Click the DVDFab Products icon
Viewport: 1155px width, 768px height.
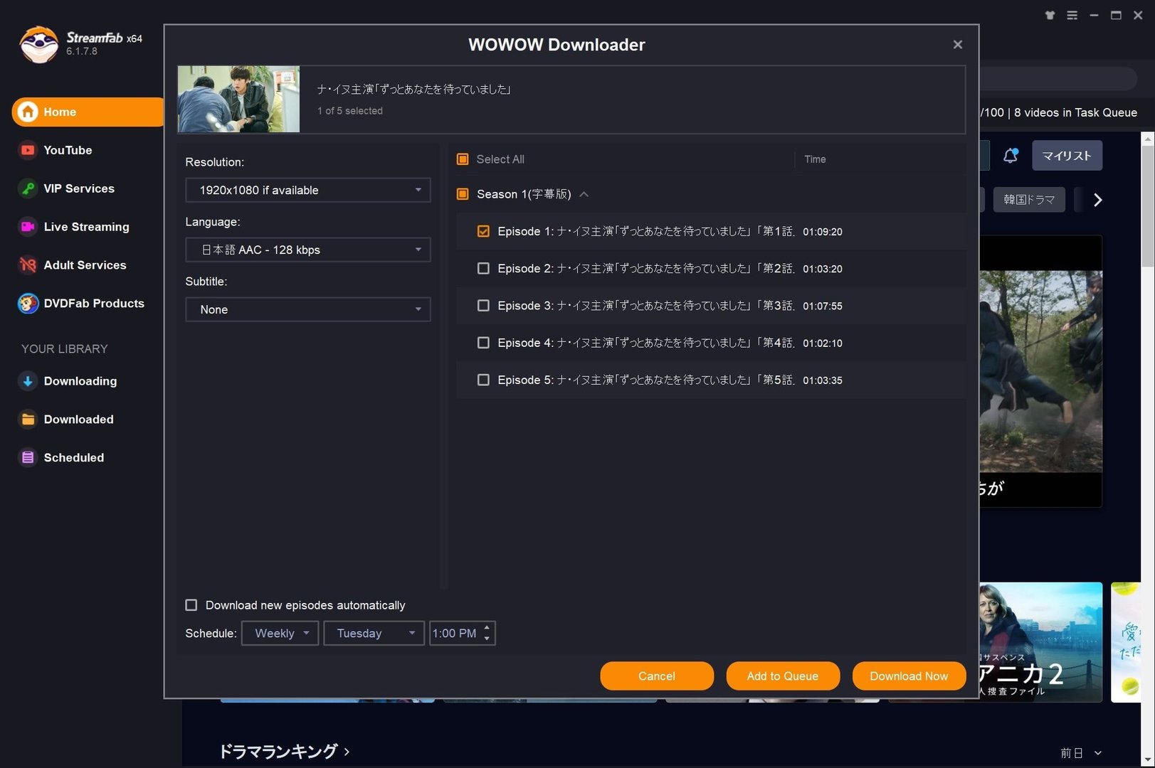[x=28, y=304]
